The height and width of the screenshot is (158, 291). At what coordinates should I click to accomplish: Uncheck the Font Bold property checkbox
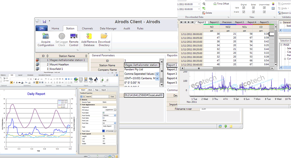tap(104, 113)
